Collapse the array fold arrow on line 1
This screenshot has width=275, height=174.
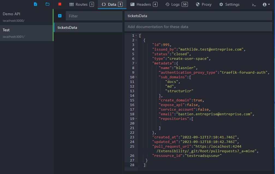tap(136, 35)
